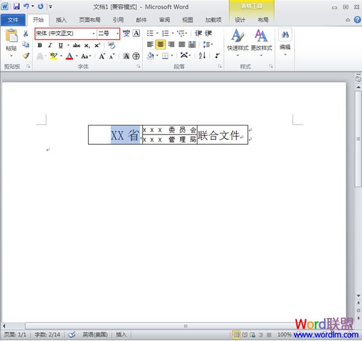Image resolution: width=362 pixels, height=341 pixels.
Task: Redo the last action
Action: (x=40, y=6)
